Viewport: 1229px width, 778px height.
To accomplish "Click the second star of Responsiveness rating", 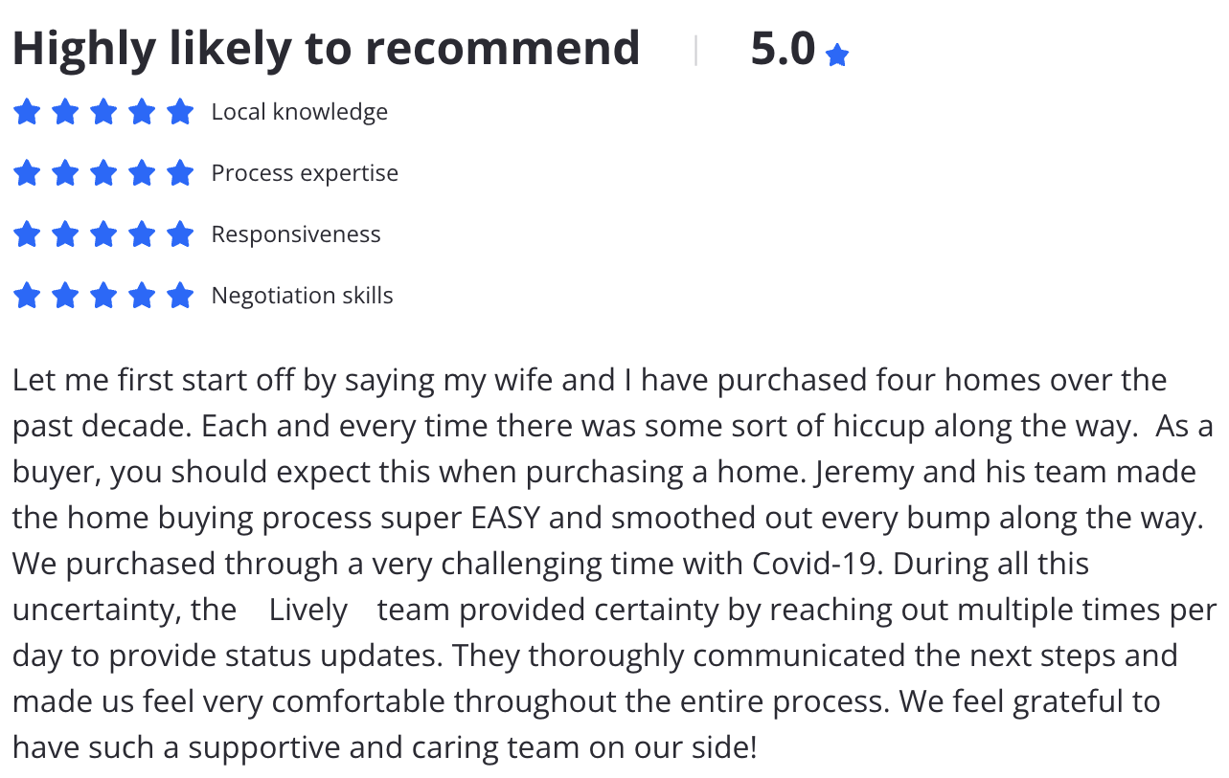I will (65, 234).
